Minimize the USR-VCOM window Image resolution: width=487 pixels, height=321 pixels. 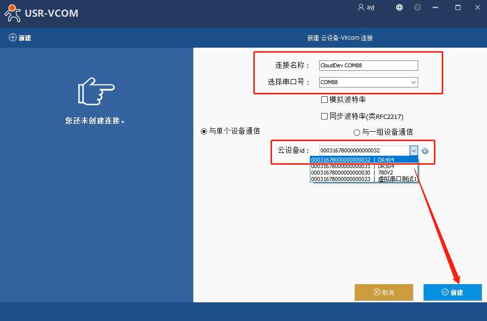[x=435, y=7]
